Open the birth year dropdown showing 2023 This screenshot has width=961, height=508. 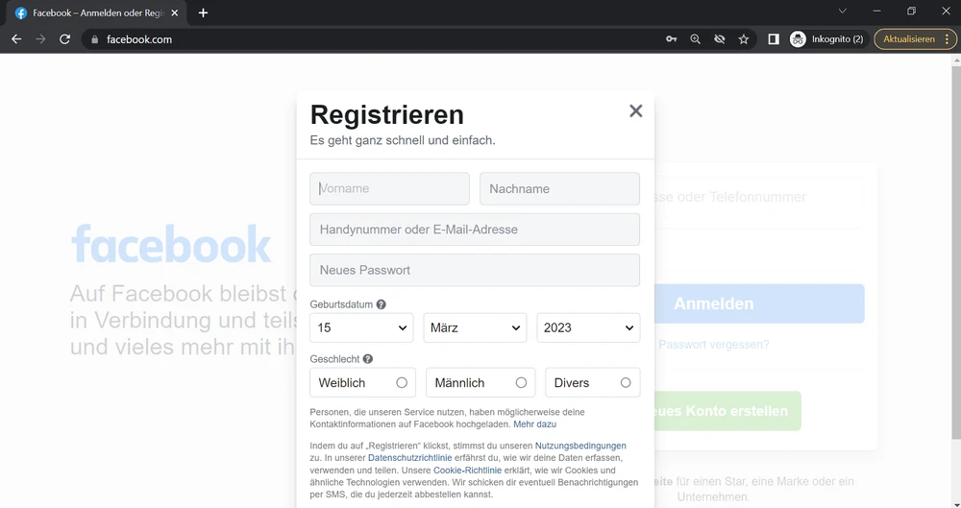click(588, 327)
